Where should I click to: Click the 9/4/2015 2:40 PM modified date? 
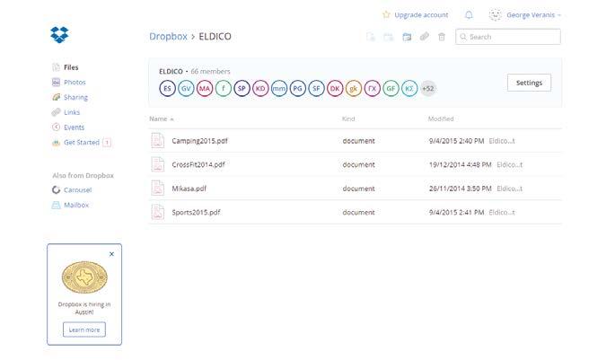pyautogui.click(x=457, y=141)
